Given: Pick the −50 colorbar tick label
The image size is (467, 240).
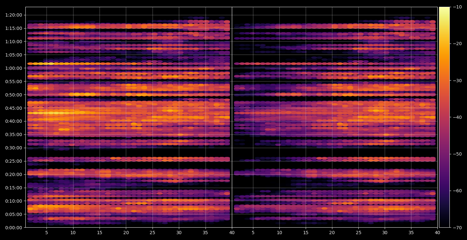Looking at the screenshot, I should 457,154.
